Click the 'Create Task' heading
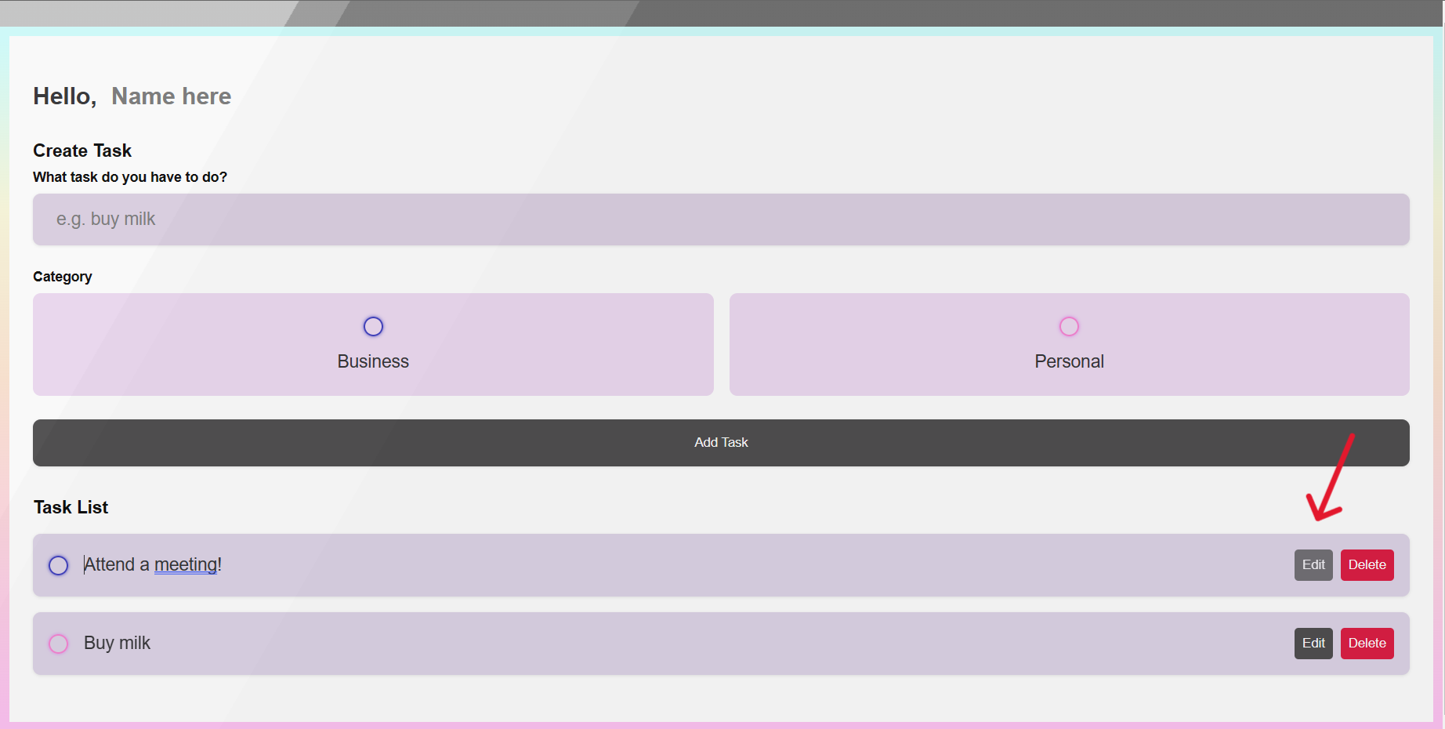1445x729 pixels. point(81,151)
